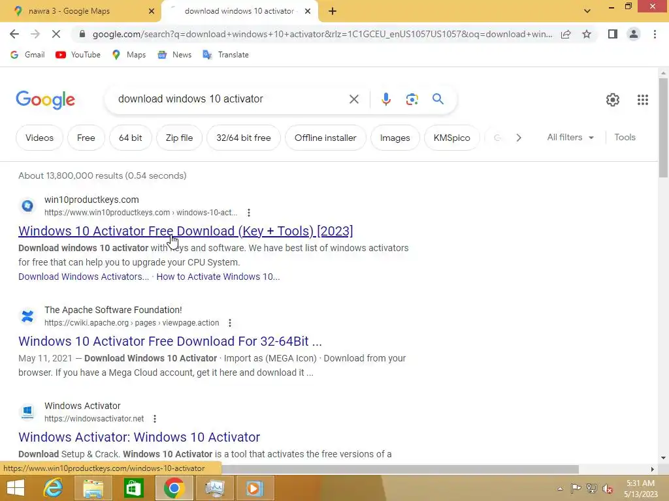
Task: Open Windows Activator: Windows 10 Activator result
Action: [139, 437]
